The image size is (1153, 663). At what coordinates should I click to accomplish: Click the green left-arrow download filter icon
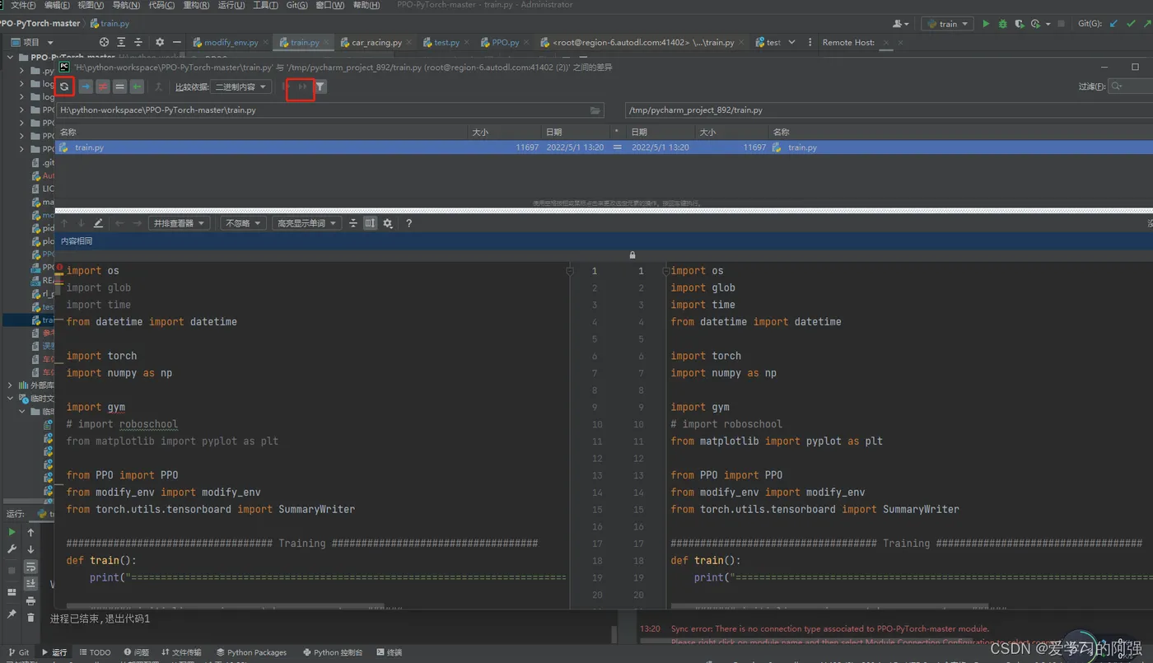[x=138, y=86]
